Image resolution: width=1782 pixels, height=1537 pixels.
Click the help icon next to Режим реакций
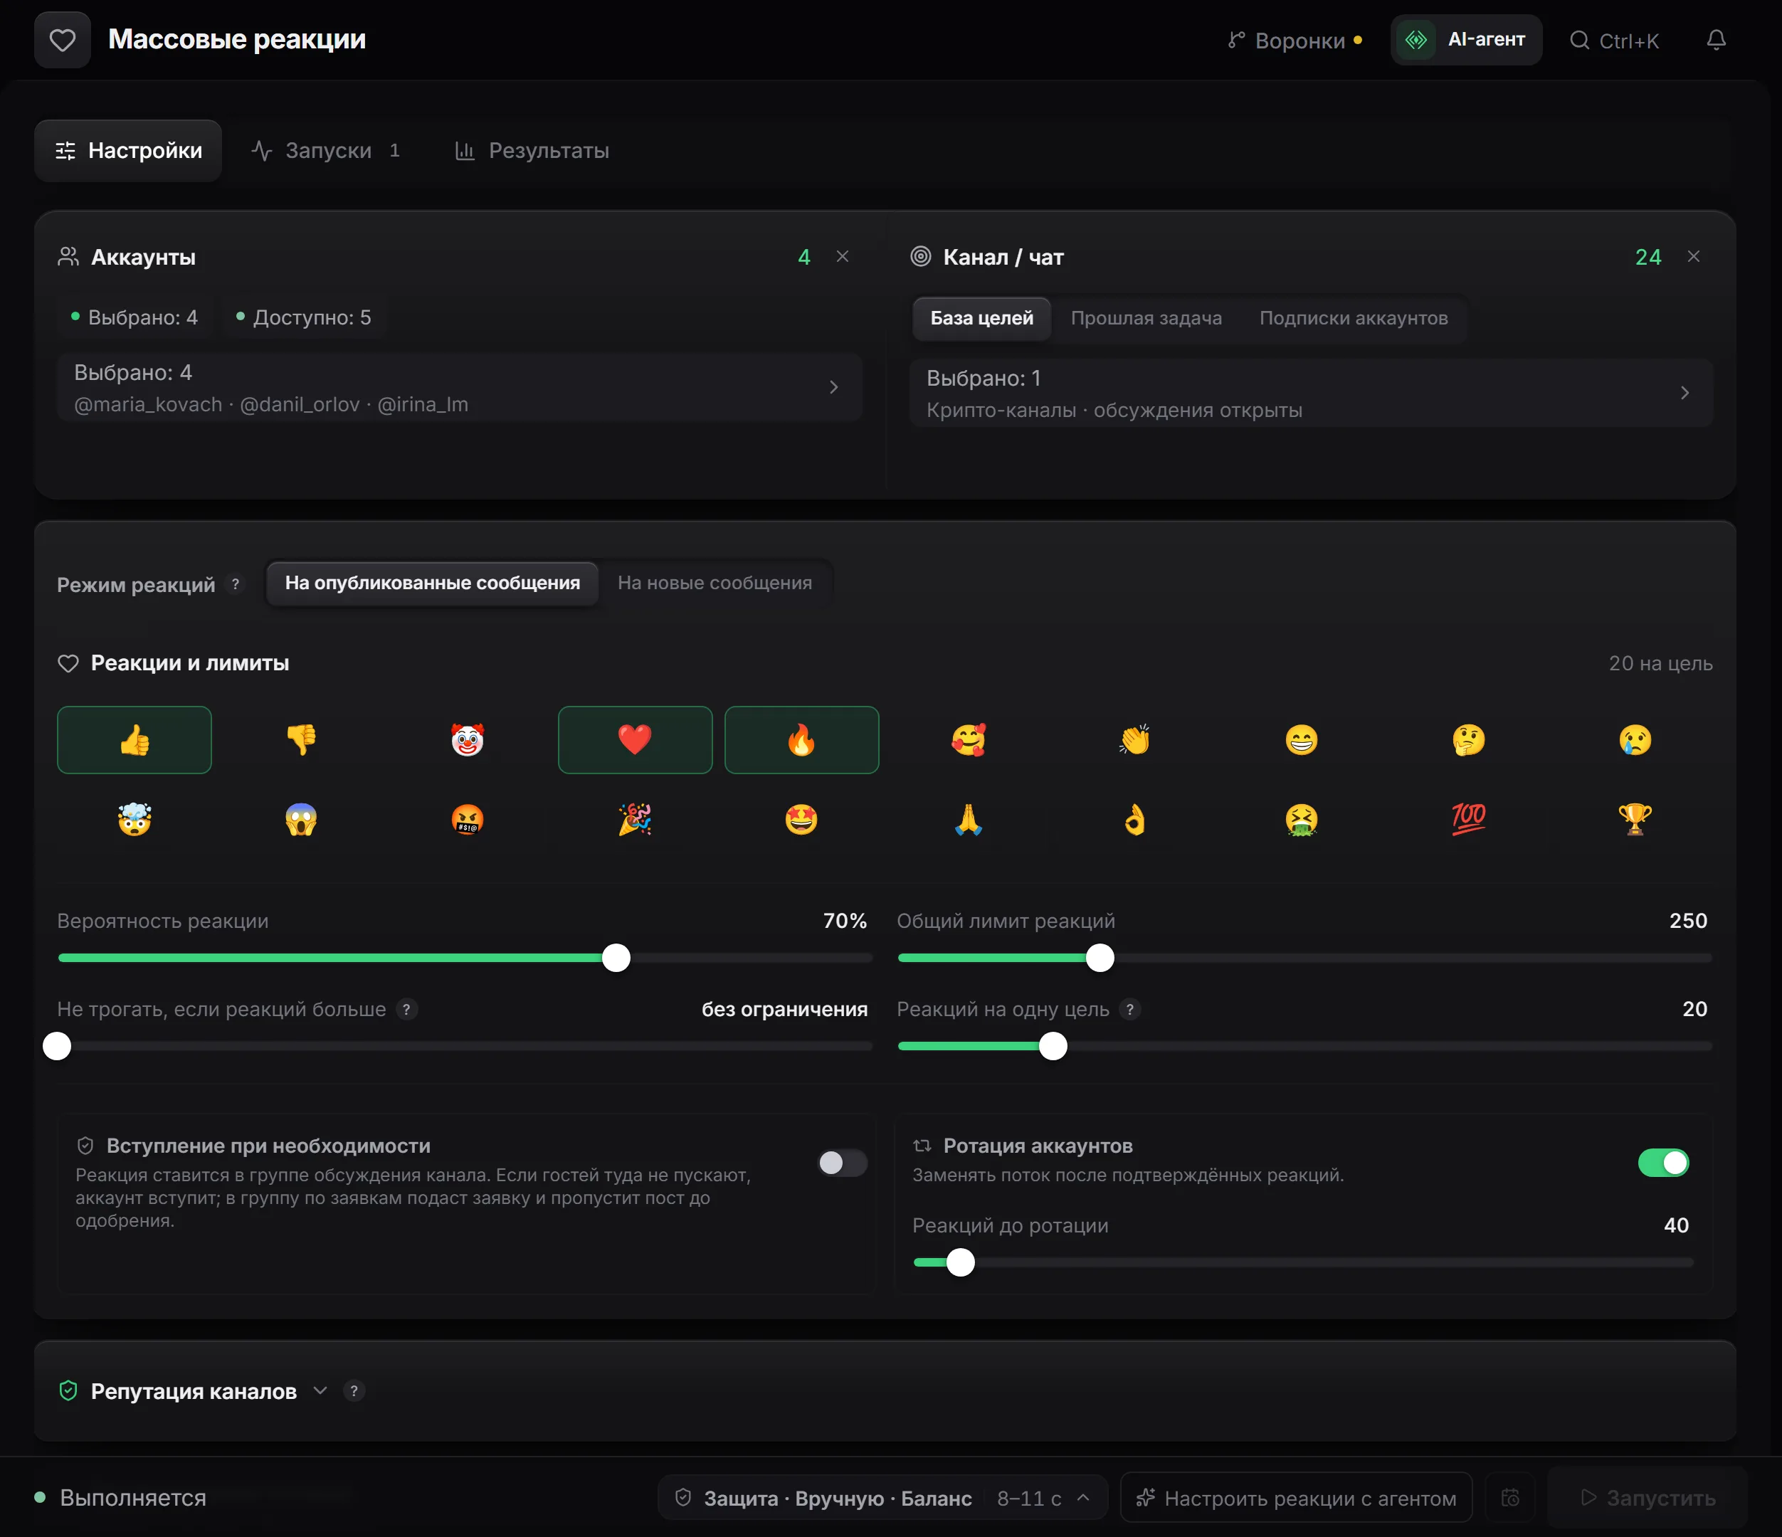[x=235, y=584]
